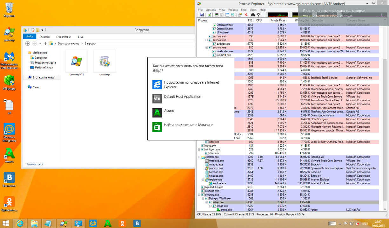The width and height of the screenshot is (389, 228).
Task: Select the crosshair Find Window's Process icon
Action: coord(258,15)
